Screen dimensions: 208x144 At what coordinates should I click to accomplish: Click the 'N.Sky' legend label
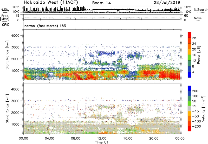(x=5, y=10)
